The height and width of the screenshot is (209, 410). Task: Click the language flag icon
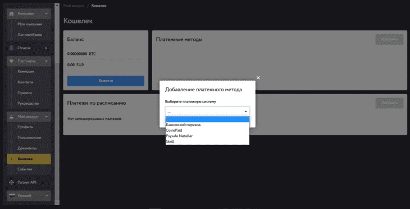click(12, 196)
